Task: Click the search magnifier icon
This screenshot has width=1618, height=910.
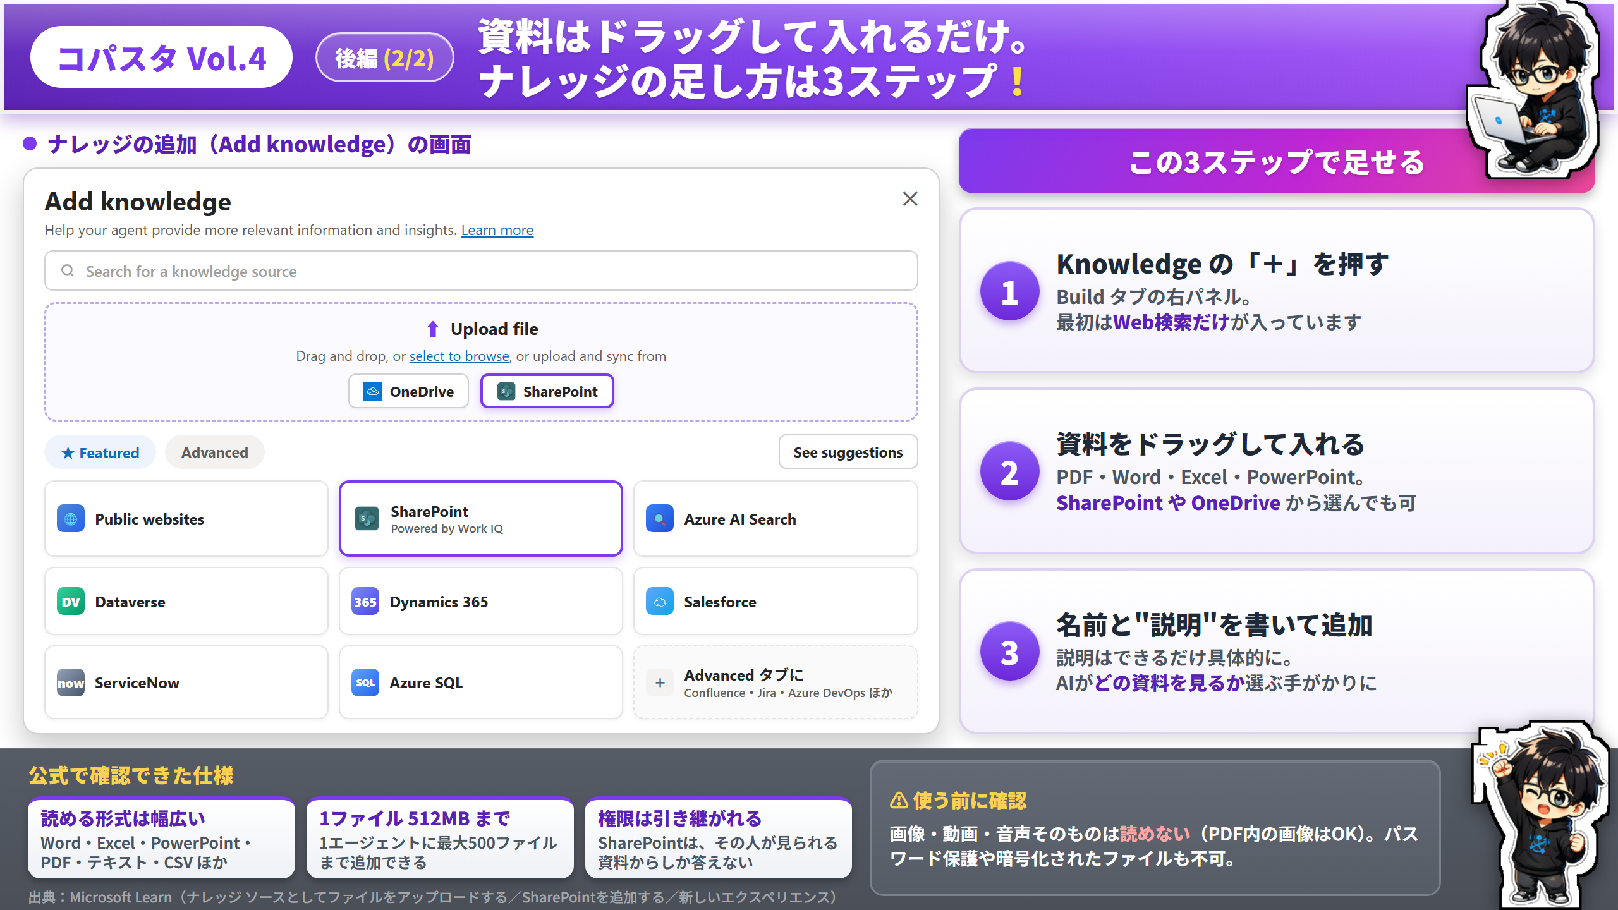Action: (x=67, y=270)
